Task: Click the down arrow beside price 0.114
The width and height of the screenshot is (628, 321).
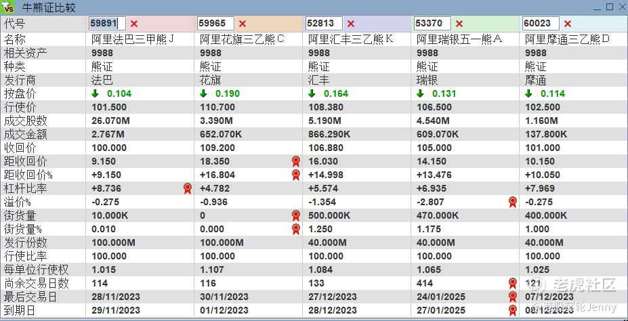Action: pos(528,93)
